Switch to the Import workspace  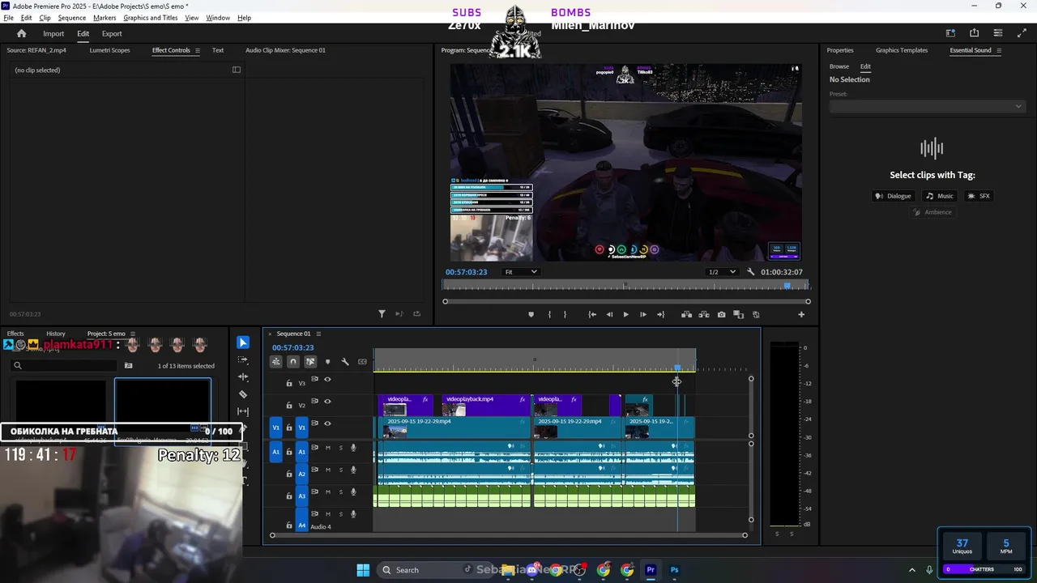click(53, 33)
